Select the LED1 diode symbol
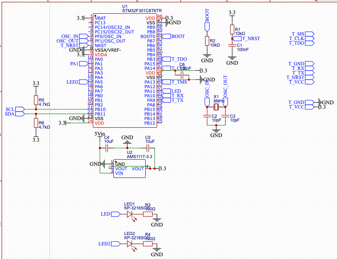 tap(130, 214)
